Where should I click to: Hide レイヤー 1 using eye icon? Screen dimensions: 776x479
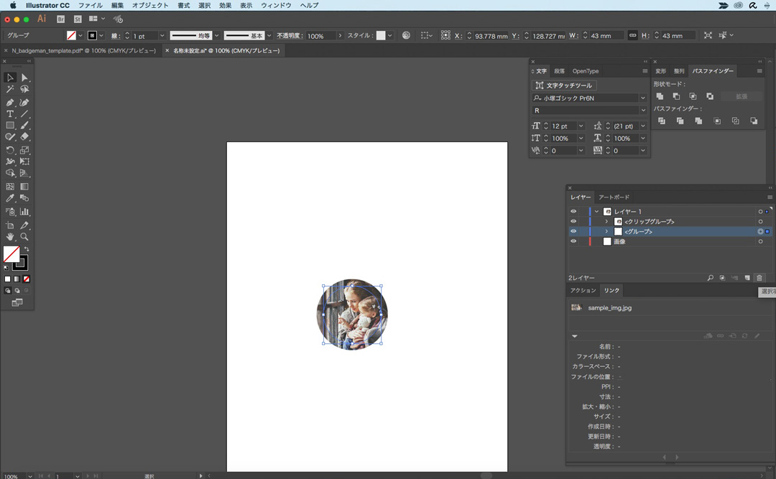pos(573,212)
